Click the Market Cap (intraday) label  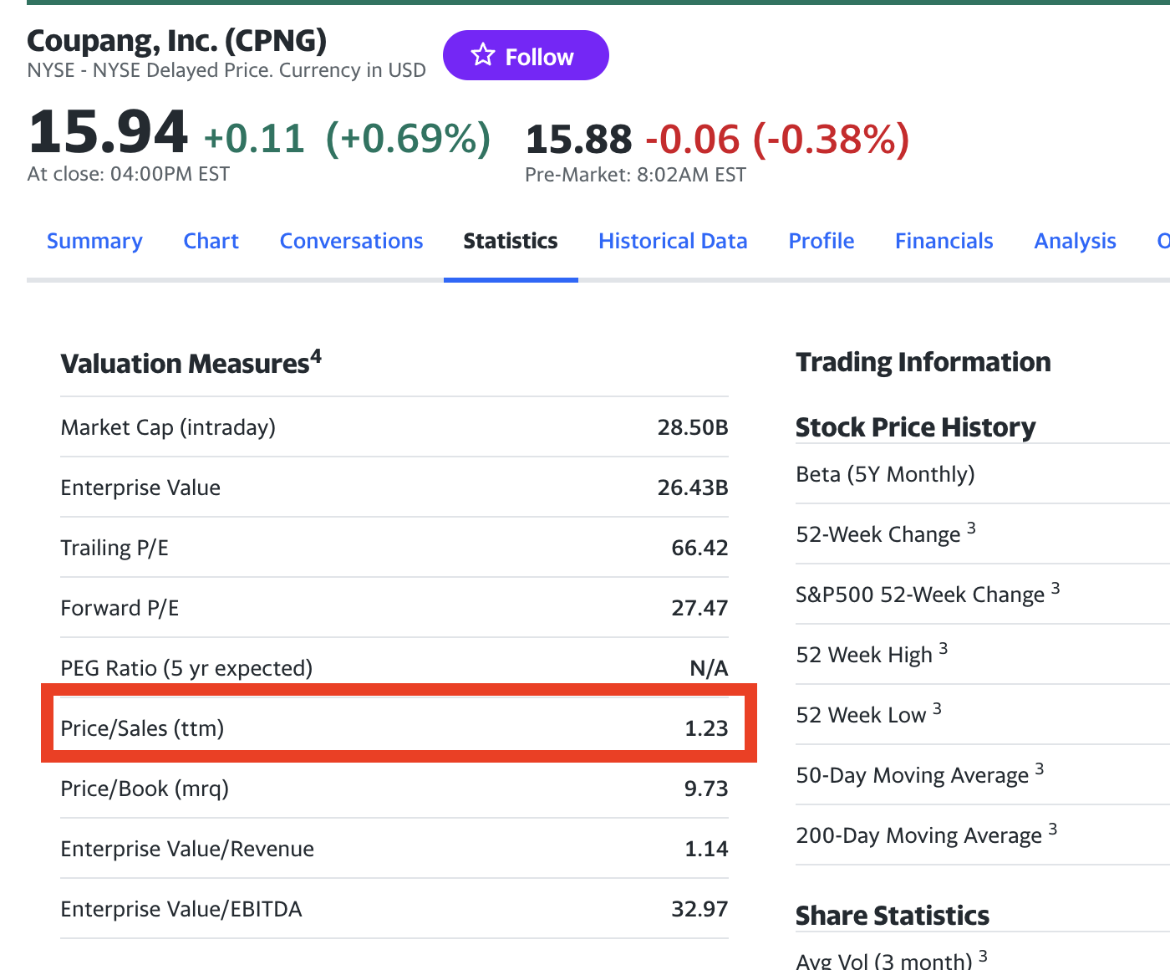168,427
